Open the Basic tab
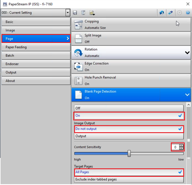192x185 pixels. (36, 22)
